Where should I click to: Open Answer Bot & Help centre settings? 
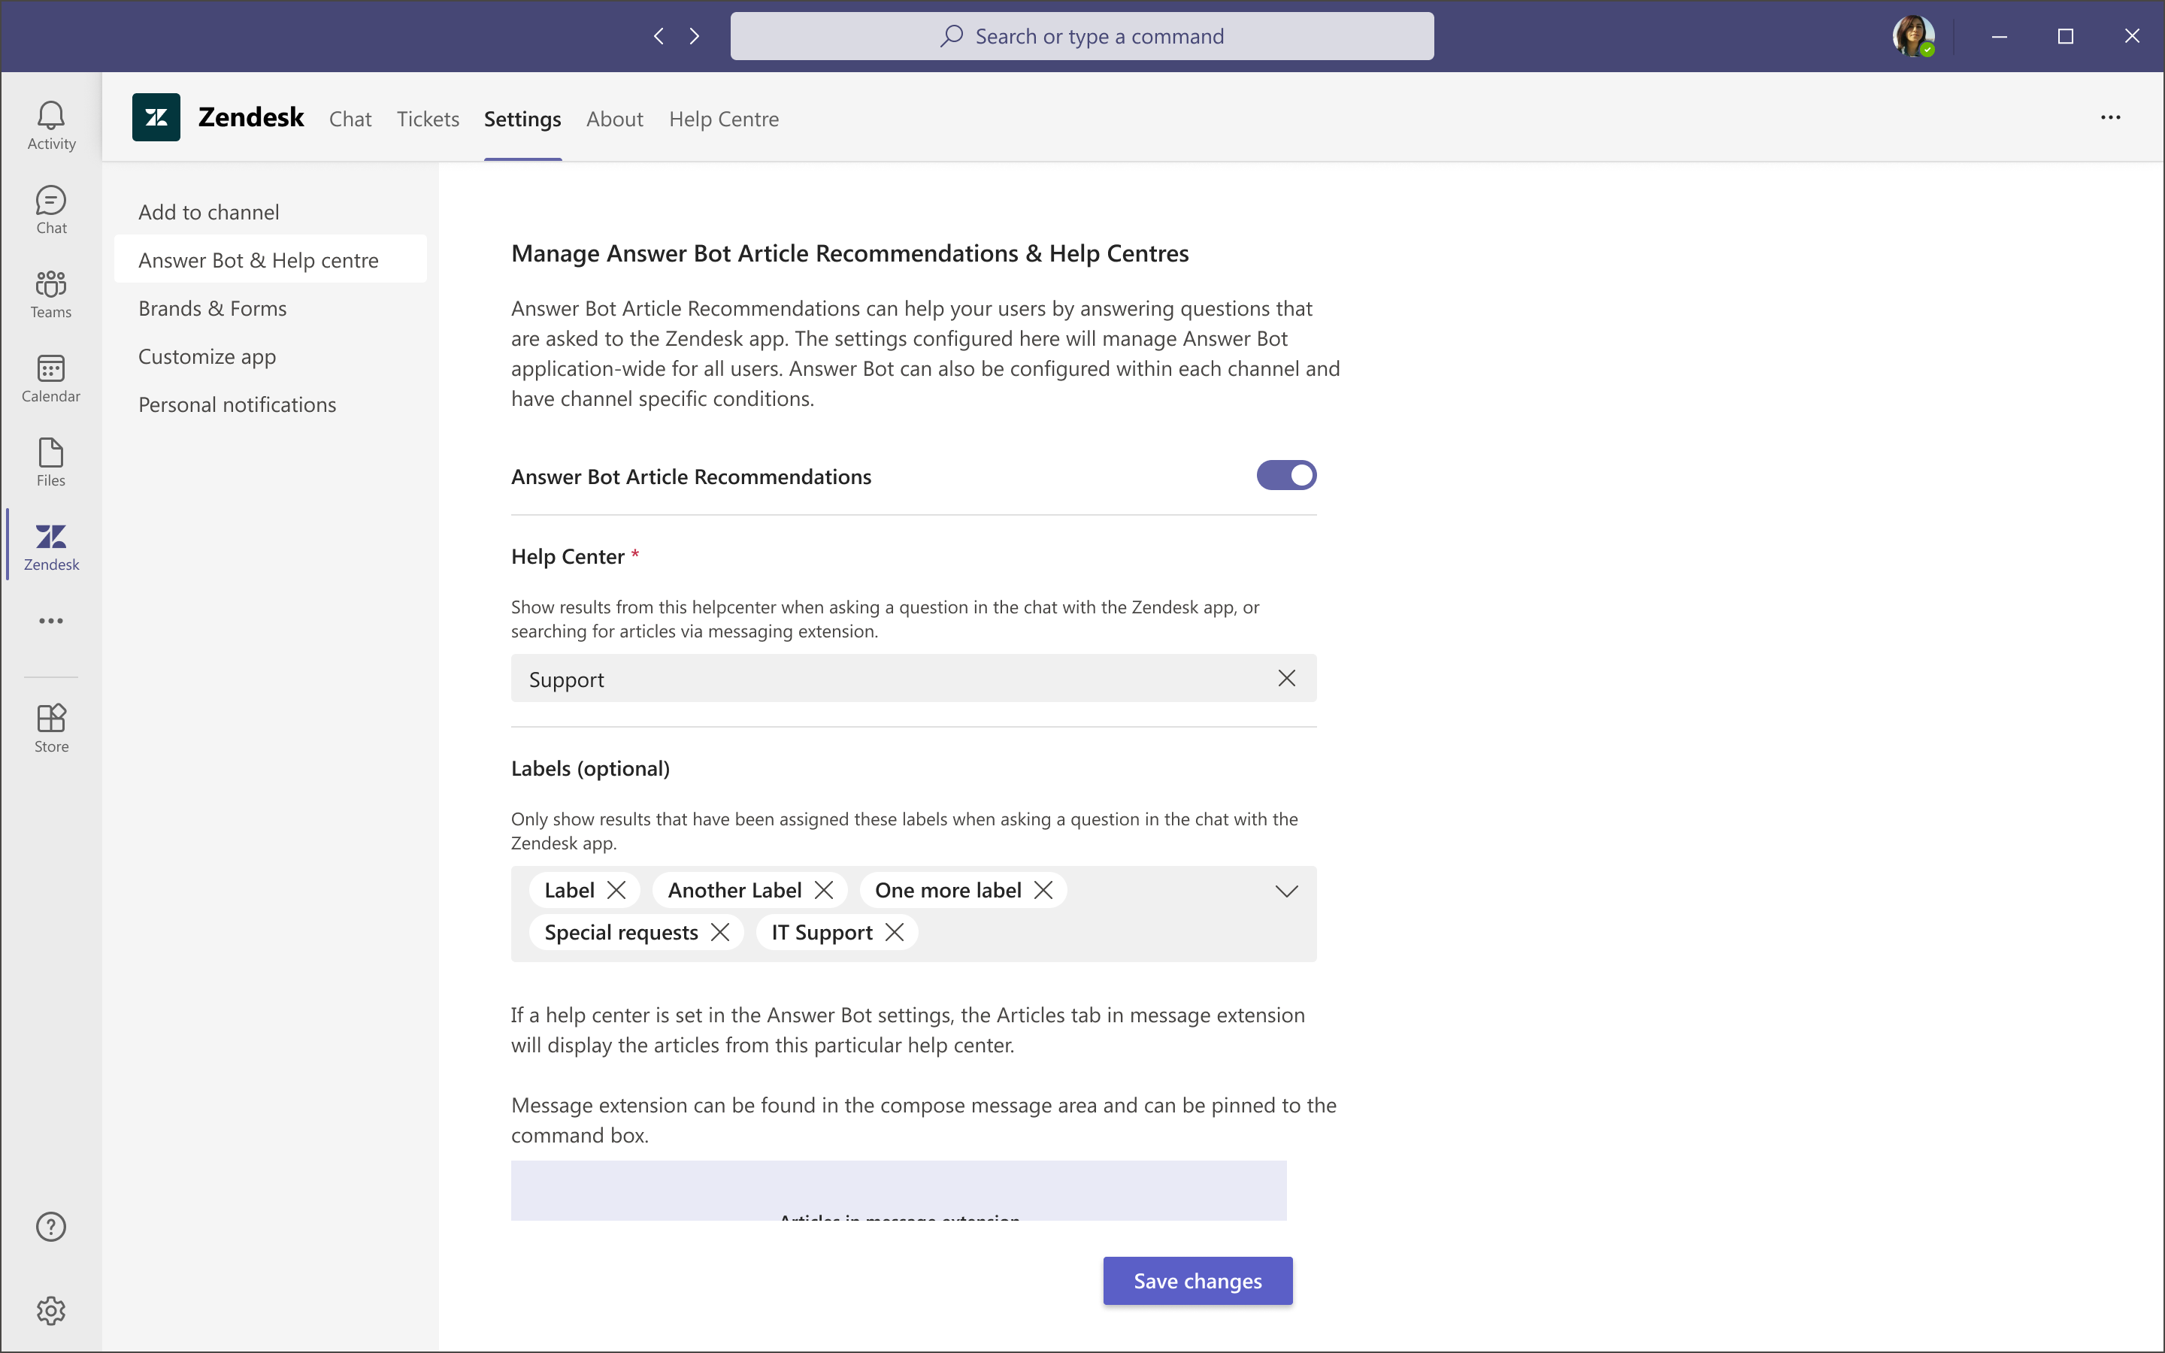pos(259,259)
